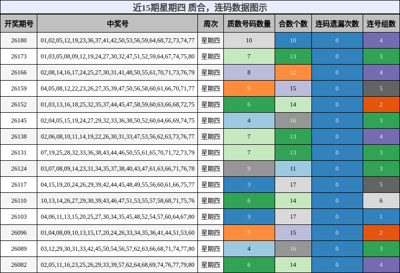Click prime count 8 in row 26166
This screenshot has height=273, width=400.
pyautogui.click(x=249, y=72)
